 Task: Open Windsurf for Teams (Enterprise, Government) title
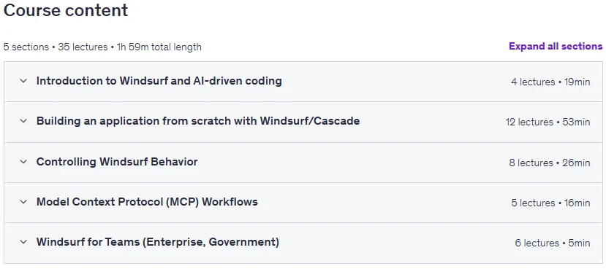coord(158,242)
